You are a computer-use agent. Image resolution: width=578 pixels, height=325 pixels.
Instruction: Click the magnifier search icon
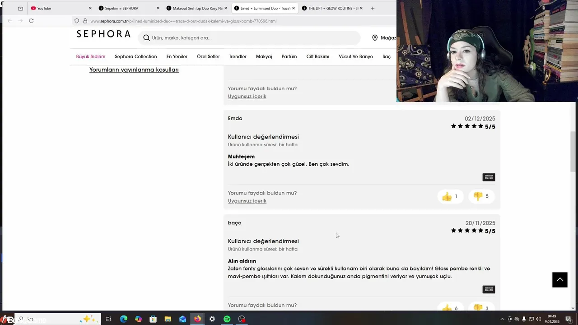coord(146,38)
